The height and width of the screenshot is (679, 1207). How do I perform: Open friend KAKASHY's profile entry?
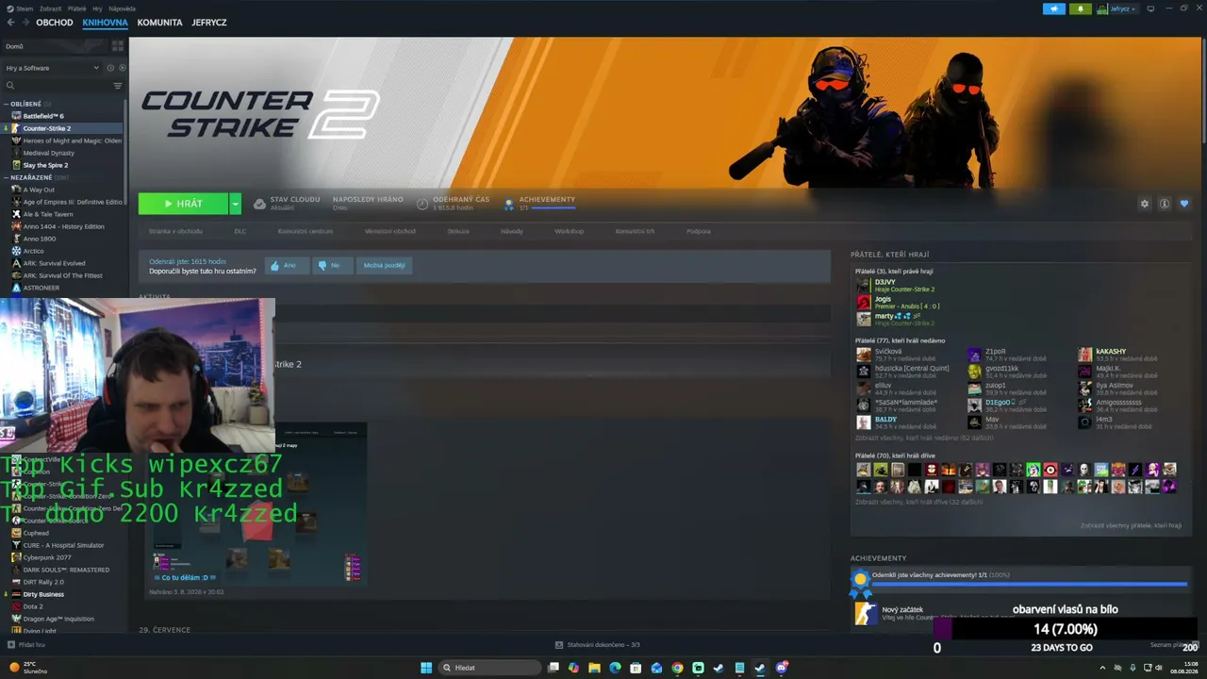coord(1118,355)
